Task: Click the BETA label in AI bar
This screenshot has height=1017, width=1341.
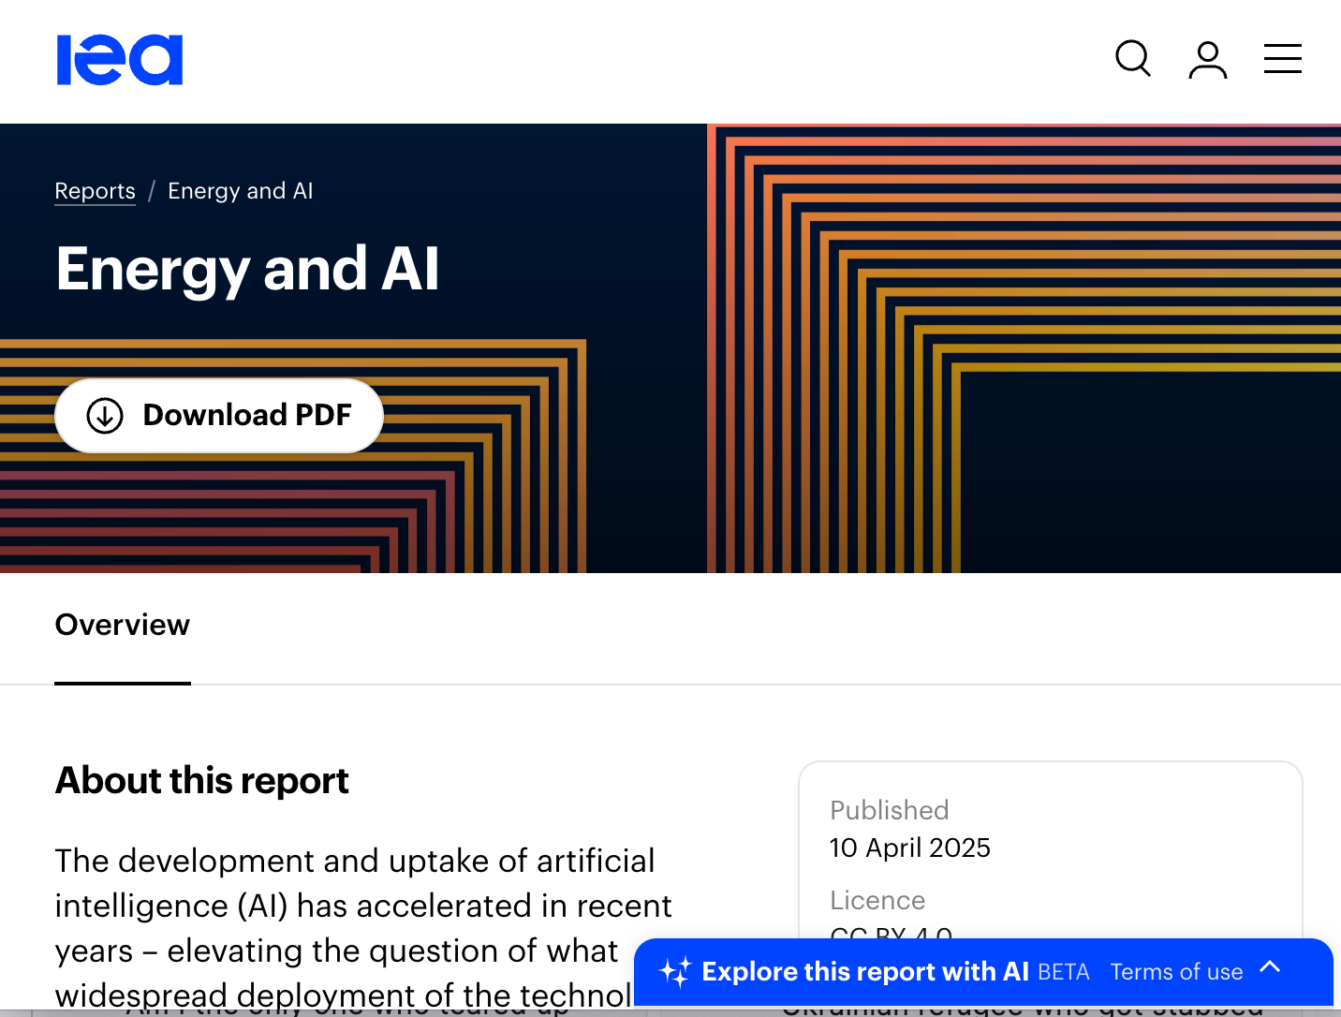Action: 1063,972
